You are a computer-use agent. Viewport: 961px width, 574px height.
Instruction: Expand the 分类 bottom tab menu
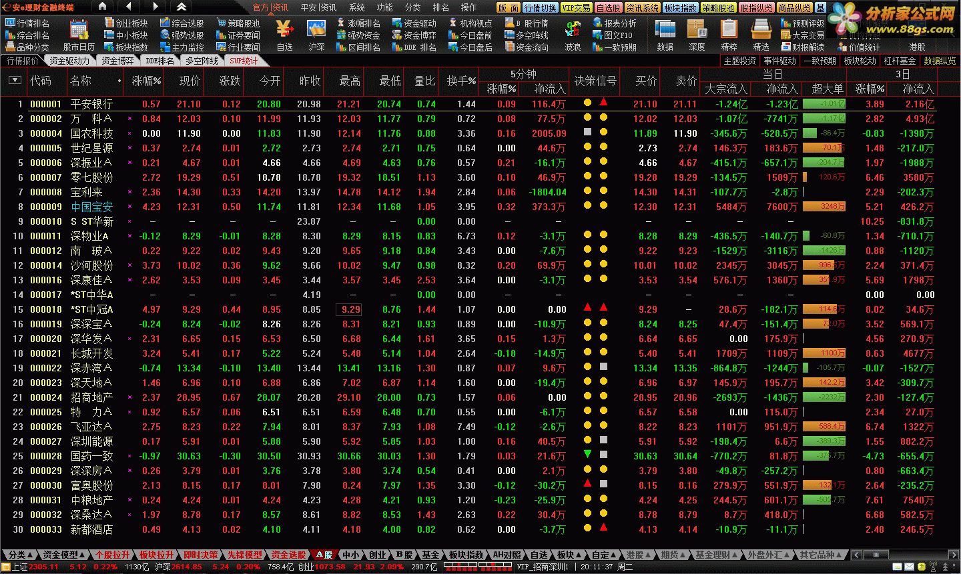(21, 555)
